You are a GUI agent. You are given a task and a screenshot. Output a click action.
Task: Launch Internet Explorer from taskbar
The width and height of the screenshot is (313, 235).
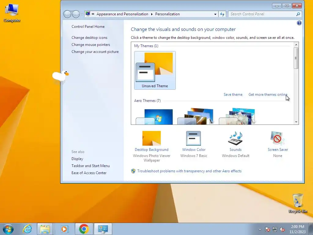[27, 229]
